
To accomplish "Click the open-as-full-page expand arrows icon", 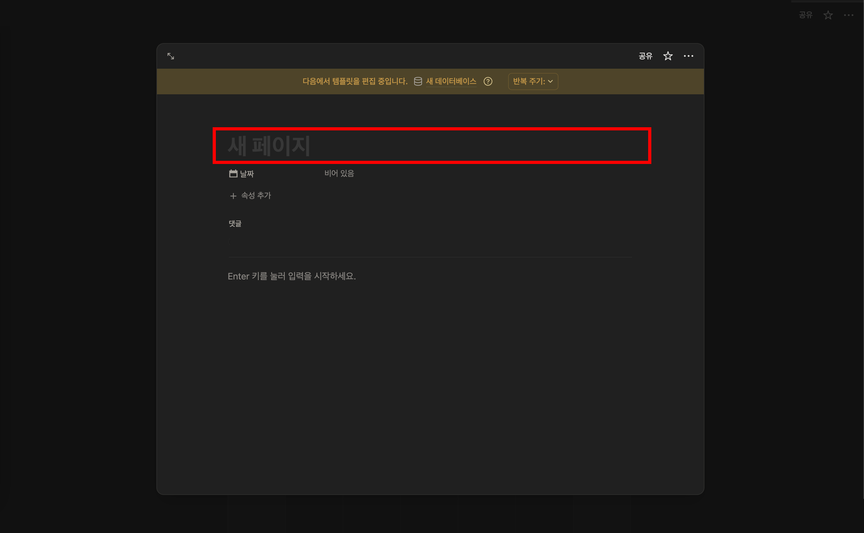I will coord(171,56).
